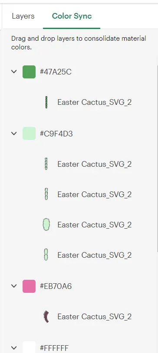Select the fourth light green layer thumbnail

coord(46,255)
